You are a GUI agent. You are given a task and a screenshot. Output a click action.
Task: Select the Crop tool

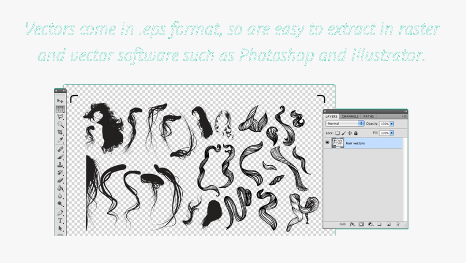pyautogui.click(x=60, y=132)
